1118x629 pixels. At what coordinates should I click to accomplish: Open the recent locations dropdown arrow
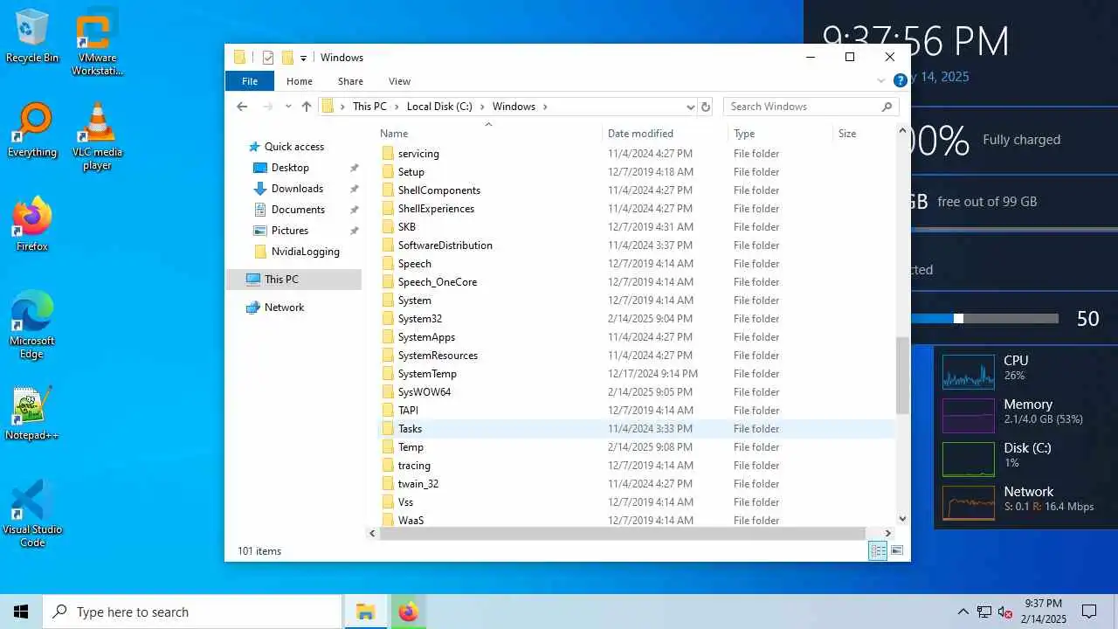(288, 107)
